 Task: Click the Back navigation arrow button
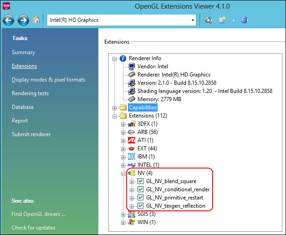click(x=9, y=20)
